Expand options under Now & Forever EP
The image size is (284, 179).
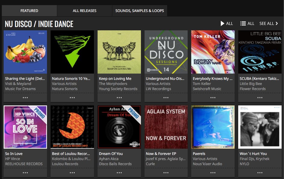166,173
